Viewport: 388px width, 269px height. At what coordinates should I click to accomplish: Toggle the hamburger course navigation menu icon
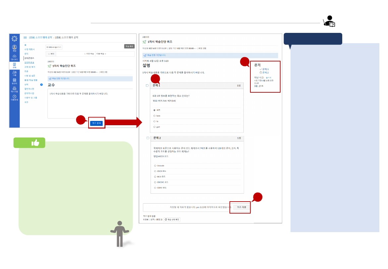click(25, 38)
